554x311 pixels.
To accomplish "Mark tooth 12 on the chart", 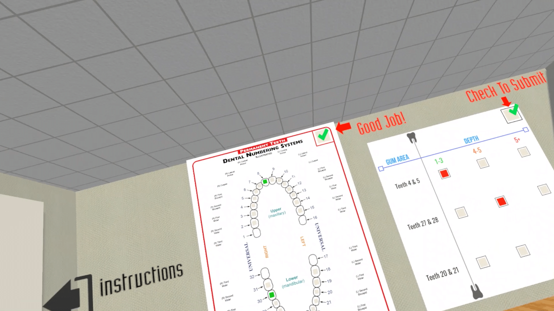I will click(x=289, y=189).
